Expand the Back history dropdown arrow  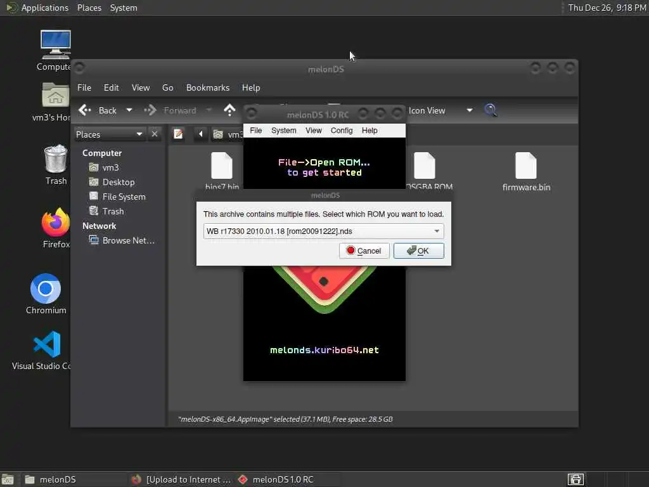(x=129, y=110)
